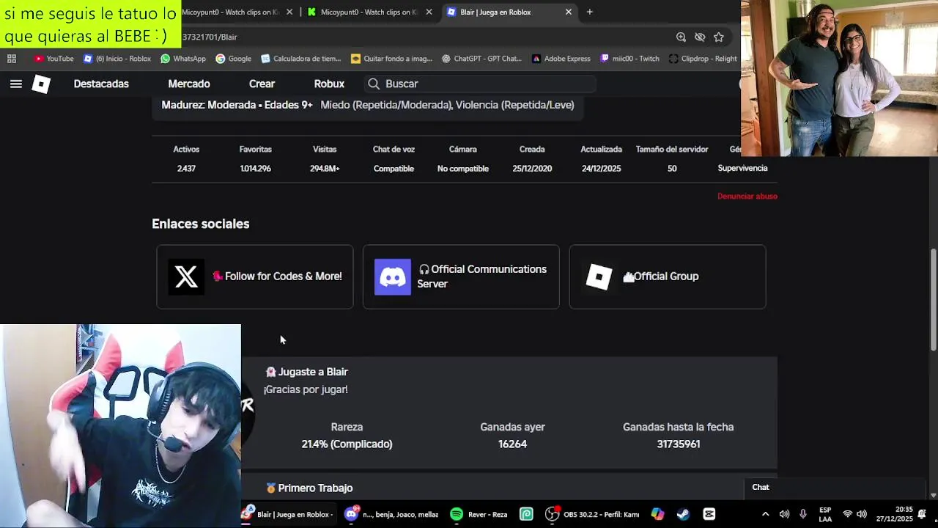
Task: Open the Adobe Express bookmark
Action: [x=561, y=59]
